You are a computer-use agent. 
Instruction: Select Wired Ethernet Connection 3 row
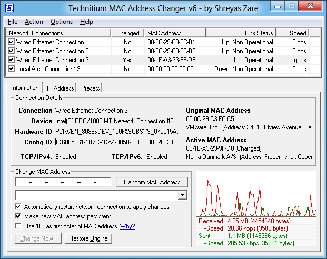tap(163, 60)
